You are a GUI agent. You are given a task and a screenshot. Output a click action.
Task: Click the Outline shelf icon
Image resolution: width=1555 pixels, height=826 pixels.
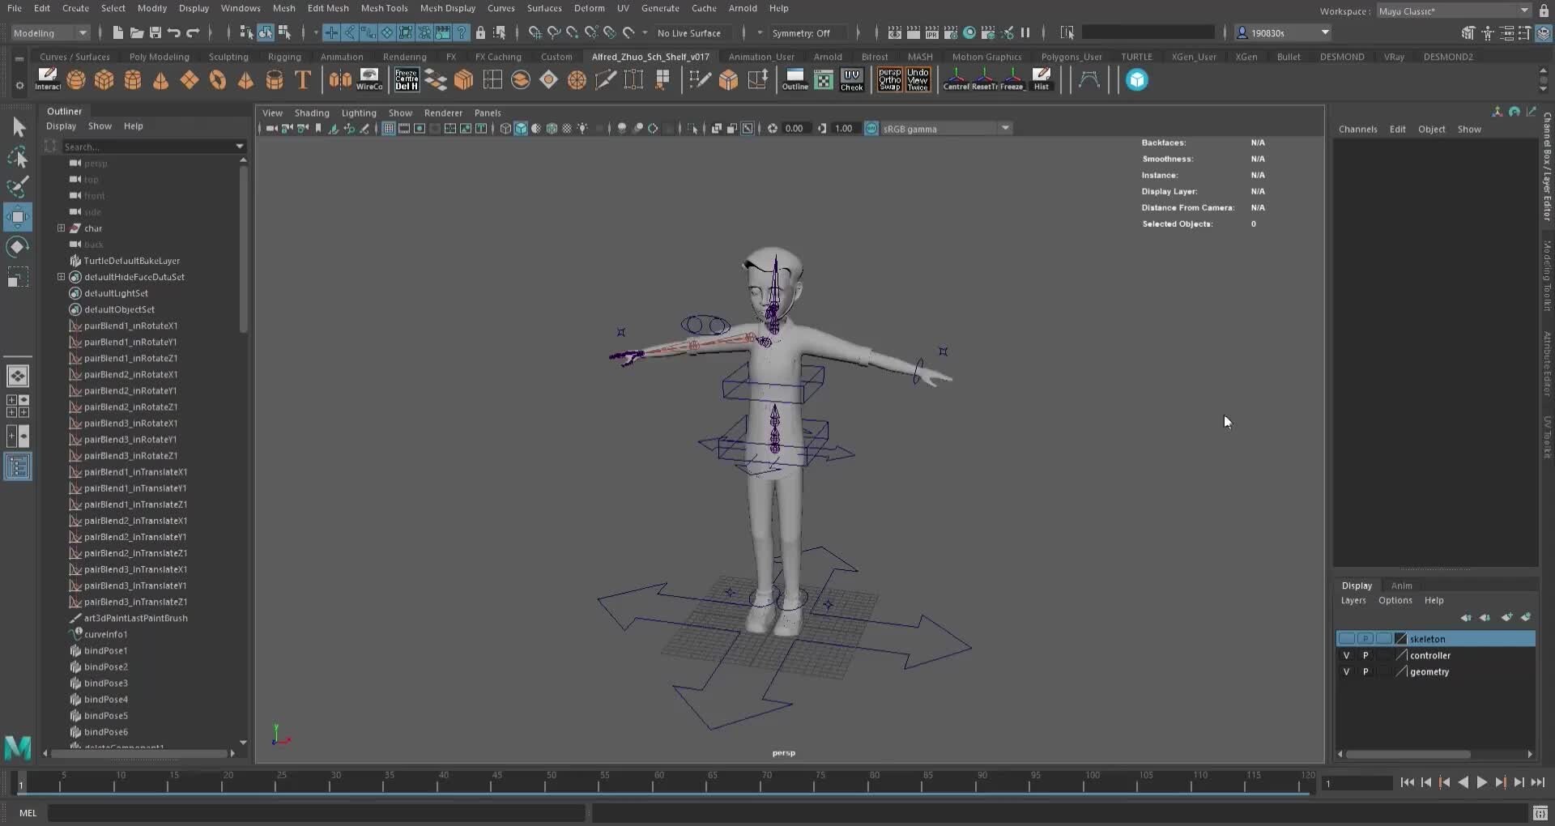pyautogui.click(x=795, y=79)
